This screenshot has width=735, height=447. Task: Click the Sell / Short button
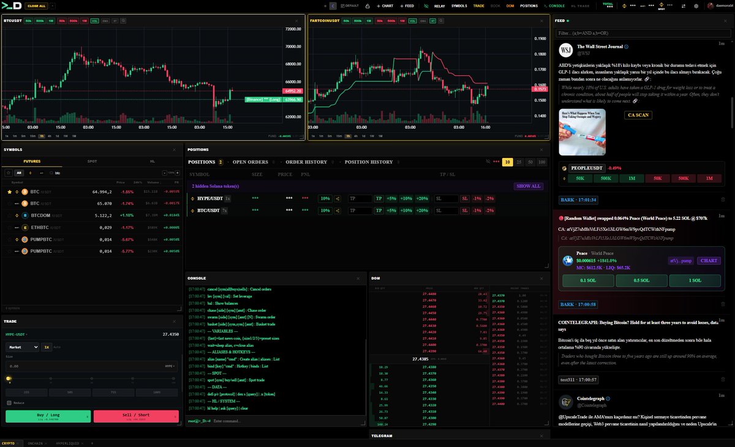[135, 416]
